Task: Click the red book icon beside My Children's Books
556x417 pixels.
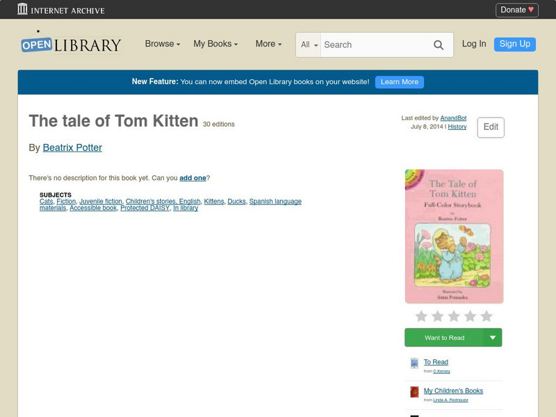Action: [413, 393]
